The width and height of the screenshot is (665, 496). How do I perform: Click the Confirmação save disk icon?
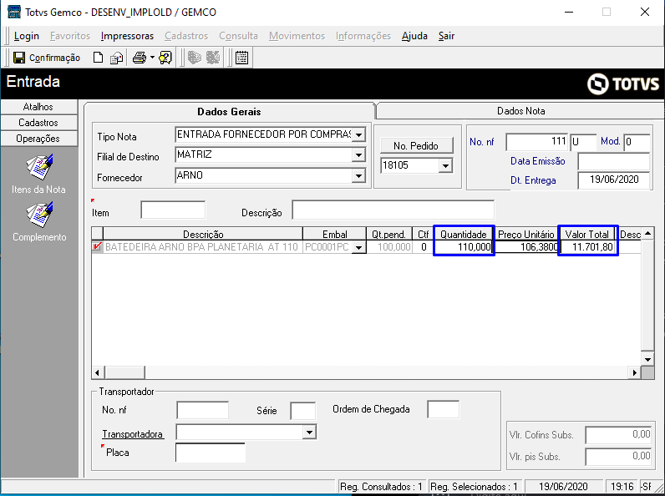click(x=19, y=58)
